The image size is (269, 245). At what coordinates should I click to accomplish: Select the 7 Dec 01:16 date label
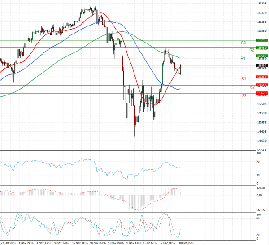click(168, 243)
